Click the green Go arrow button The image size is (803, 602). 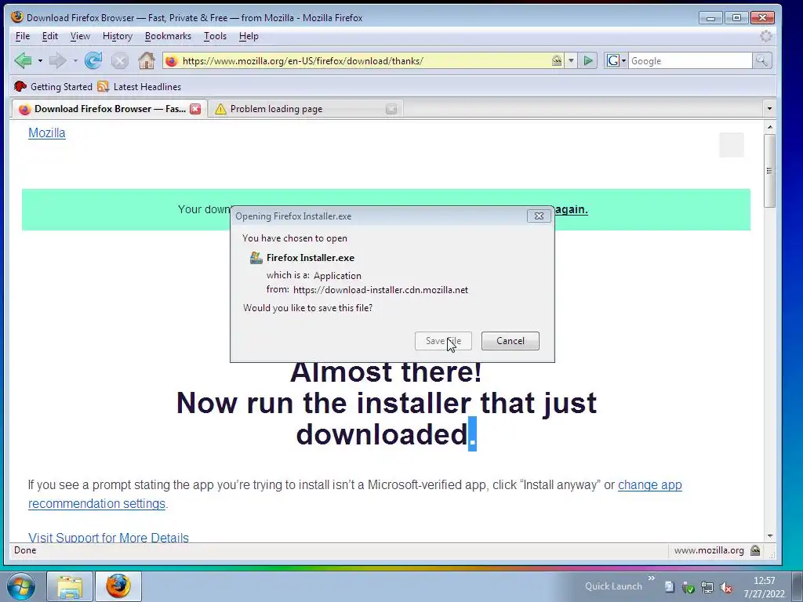(x=588, y=61)
